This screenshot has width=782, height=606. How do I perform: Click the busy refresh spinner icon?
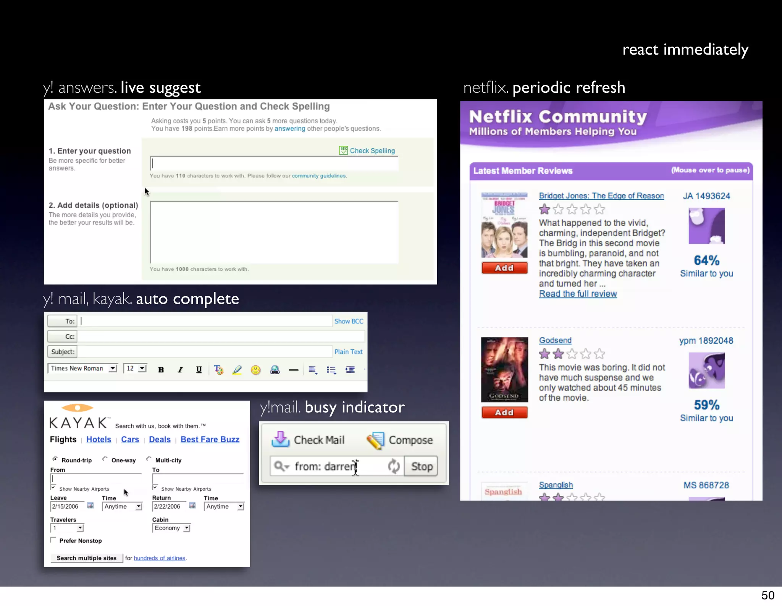coord(394,466)
